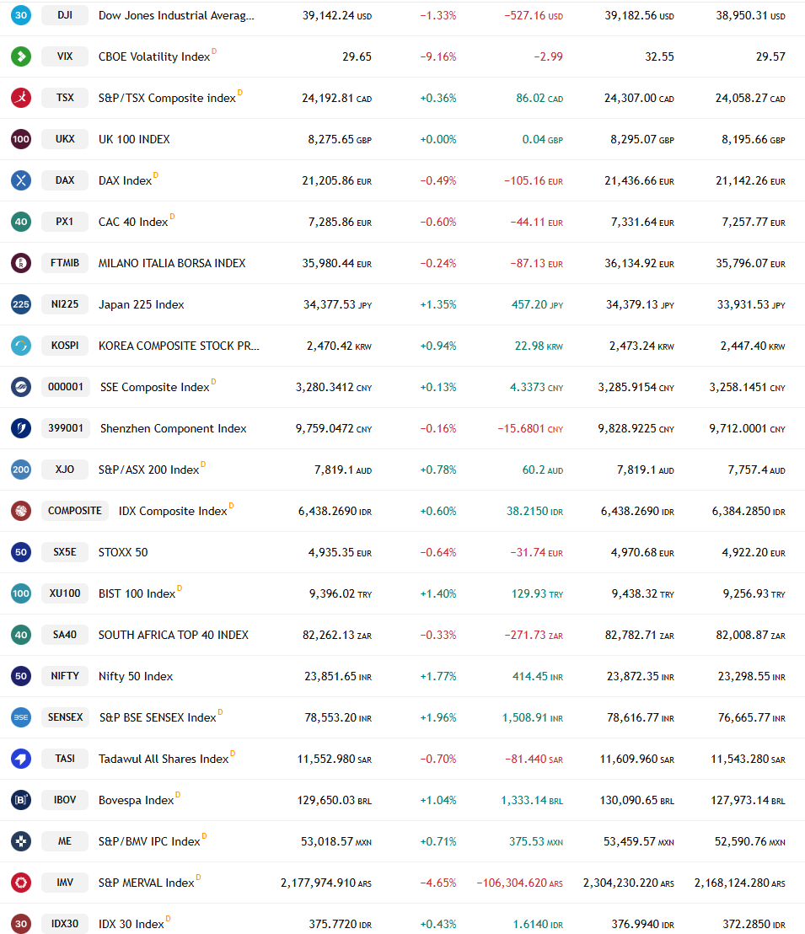
Task: Open S&P MERVAL Index link
Action: (x=147, y=883)
